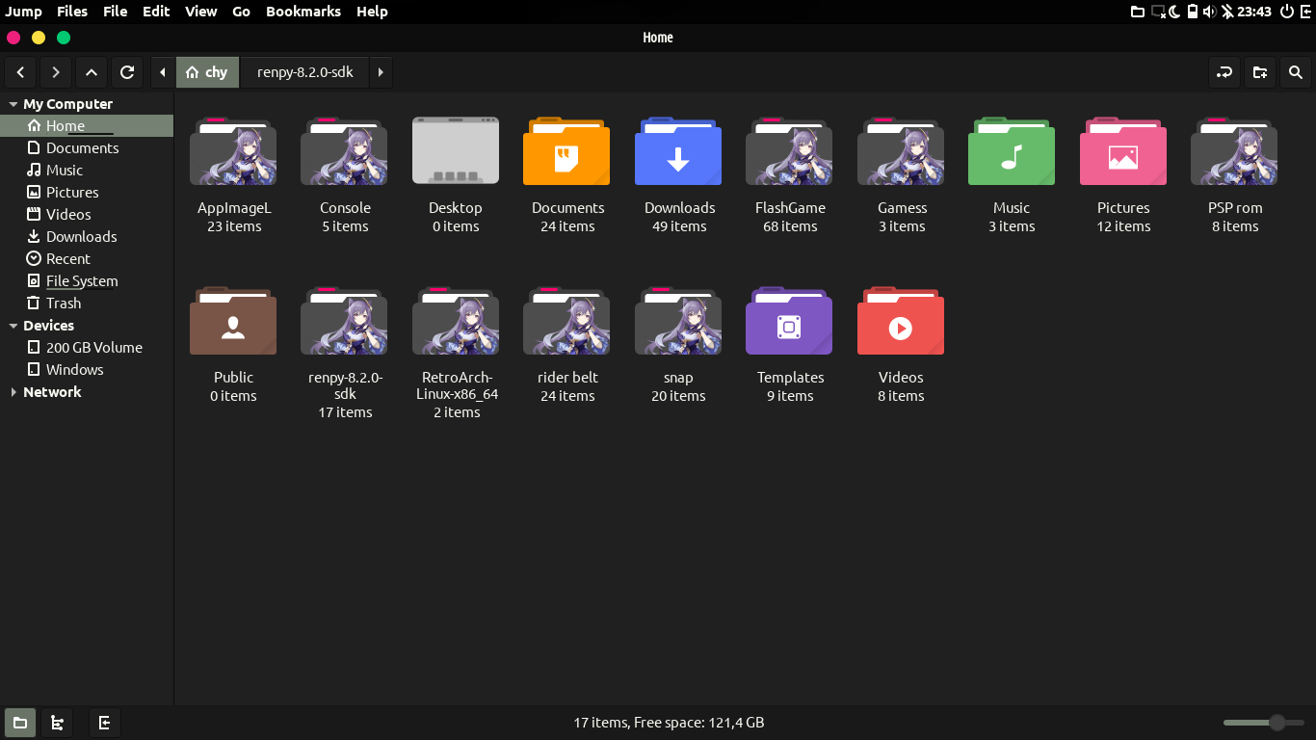Go back with the left arrow button
This screenshot has height=740, width=1316.
click(20, 72)
